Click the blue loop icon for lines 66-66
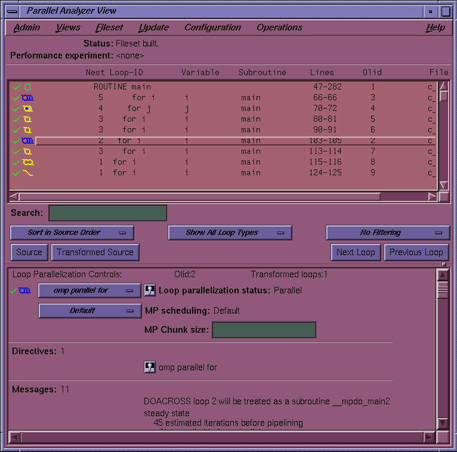Screen dimensions: 457x452 27,98
